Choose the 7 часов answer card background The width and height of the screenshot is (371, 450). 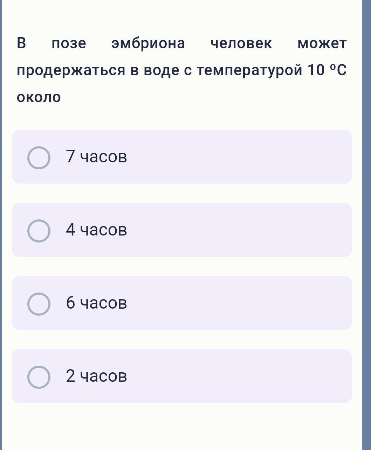pos(182,157)
